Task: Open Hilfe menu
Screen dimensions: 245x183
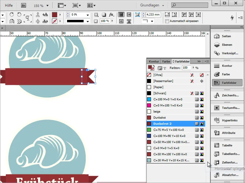Action: point(9,5)
